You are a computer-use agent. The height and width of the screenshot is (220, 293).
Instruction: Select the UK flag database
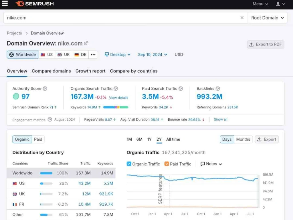pos(63,55)
